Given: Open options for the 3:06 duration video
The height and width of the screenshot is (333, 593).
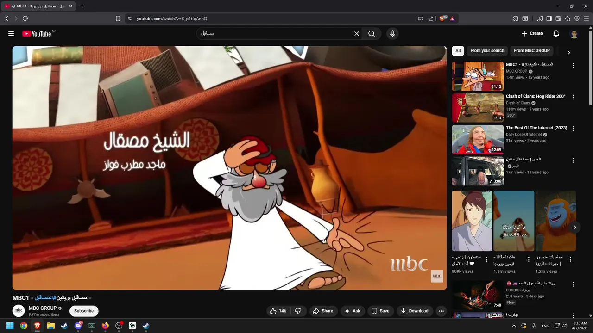Looking at the screenshot, I should pyautogui.click(x=573, y=160).
